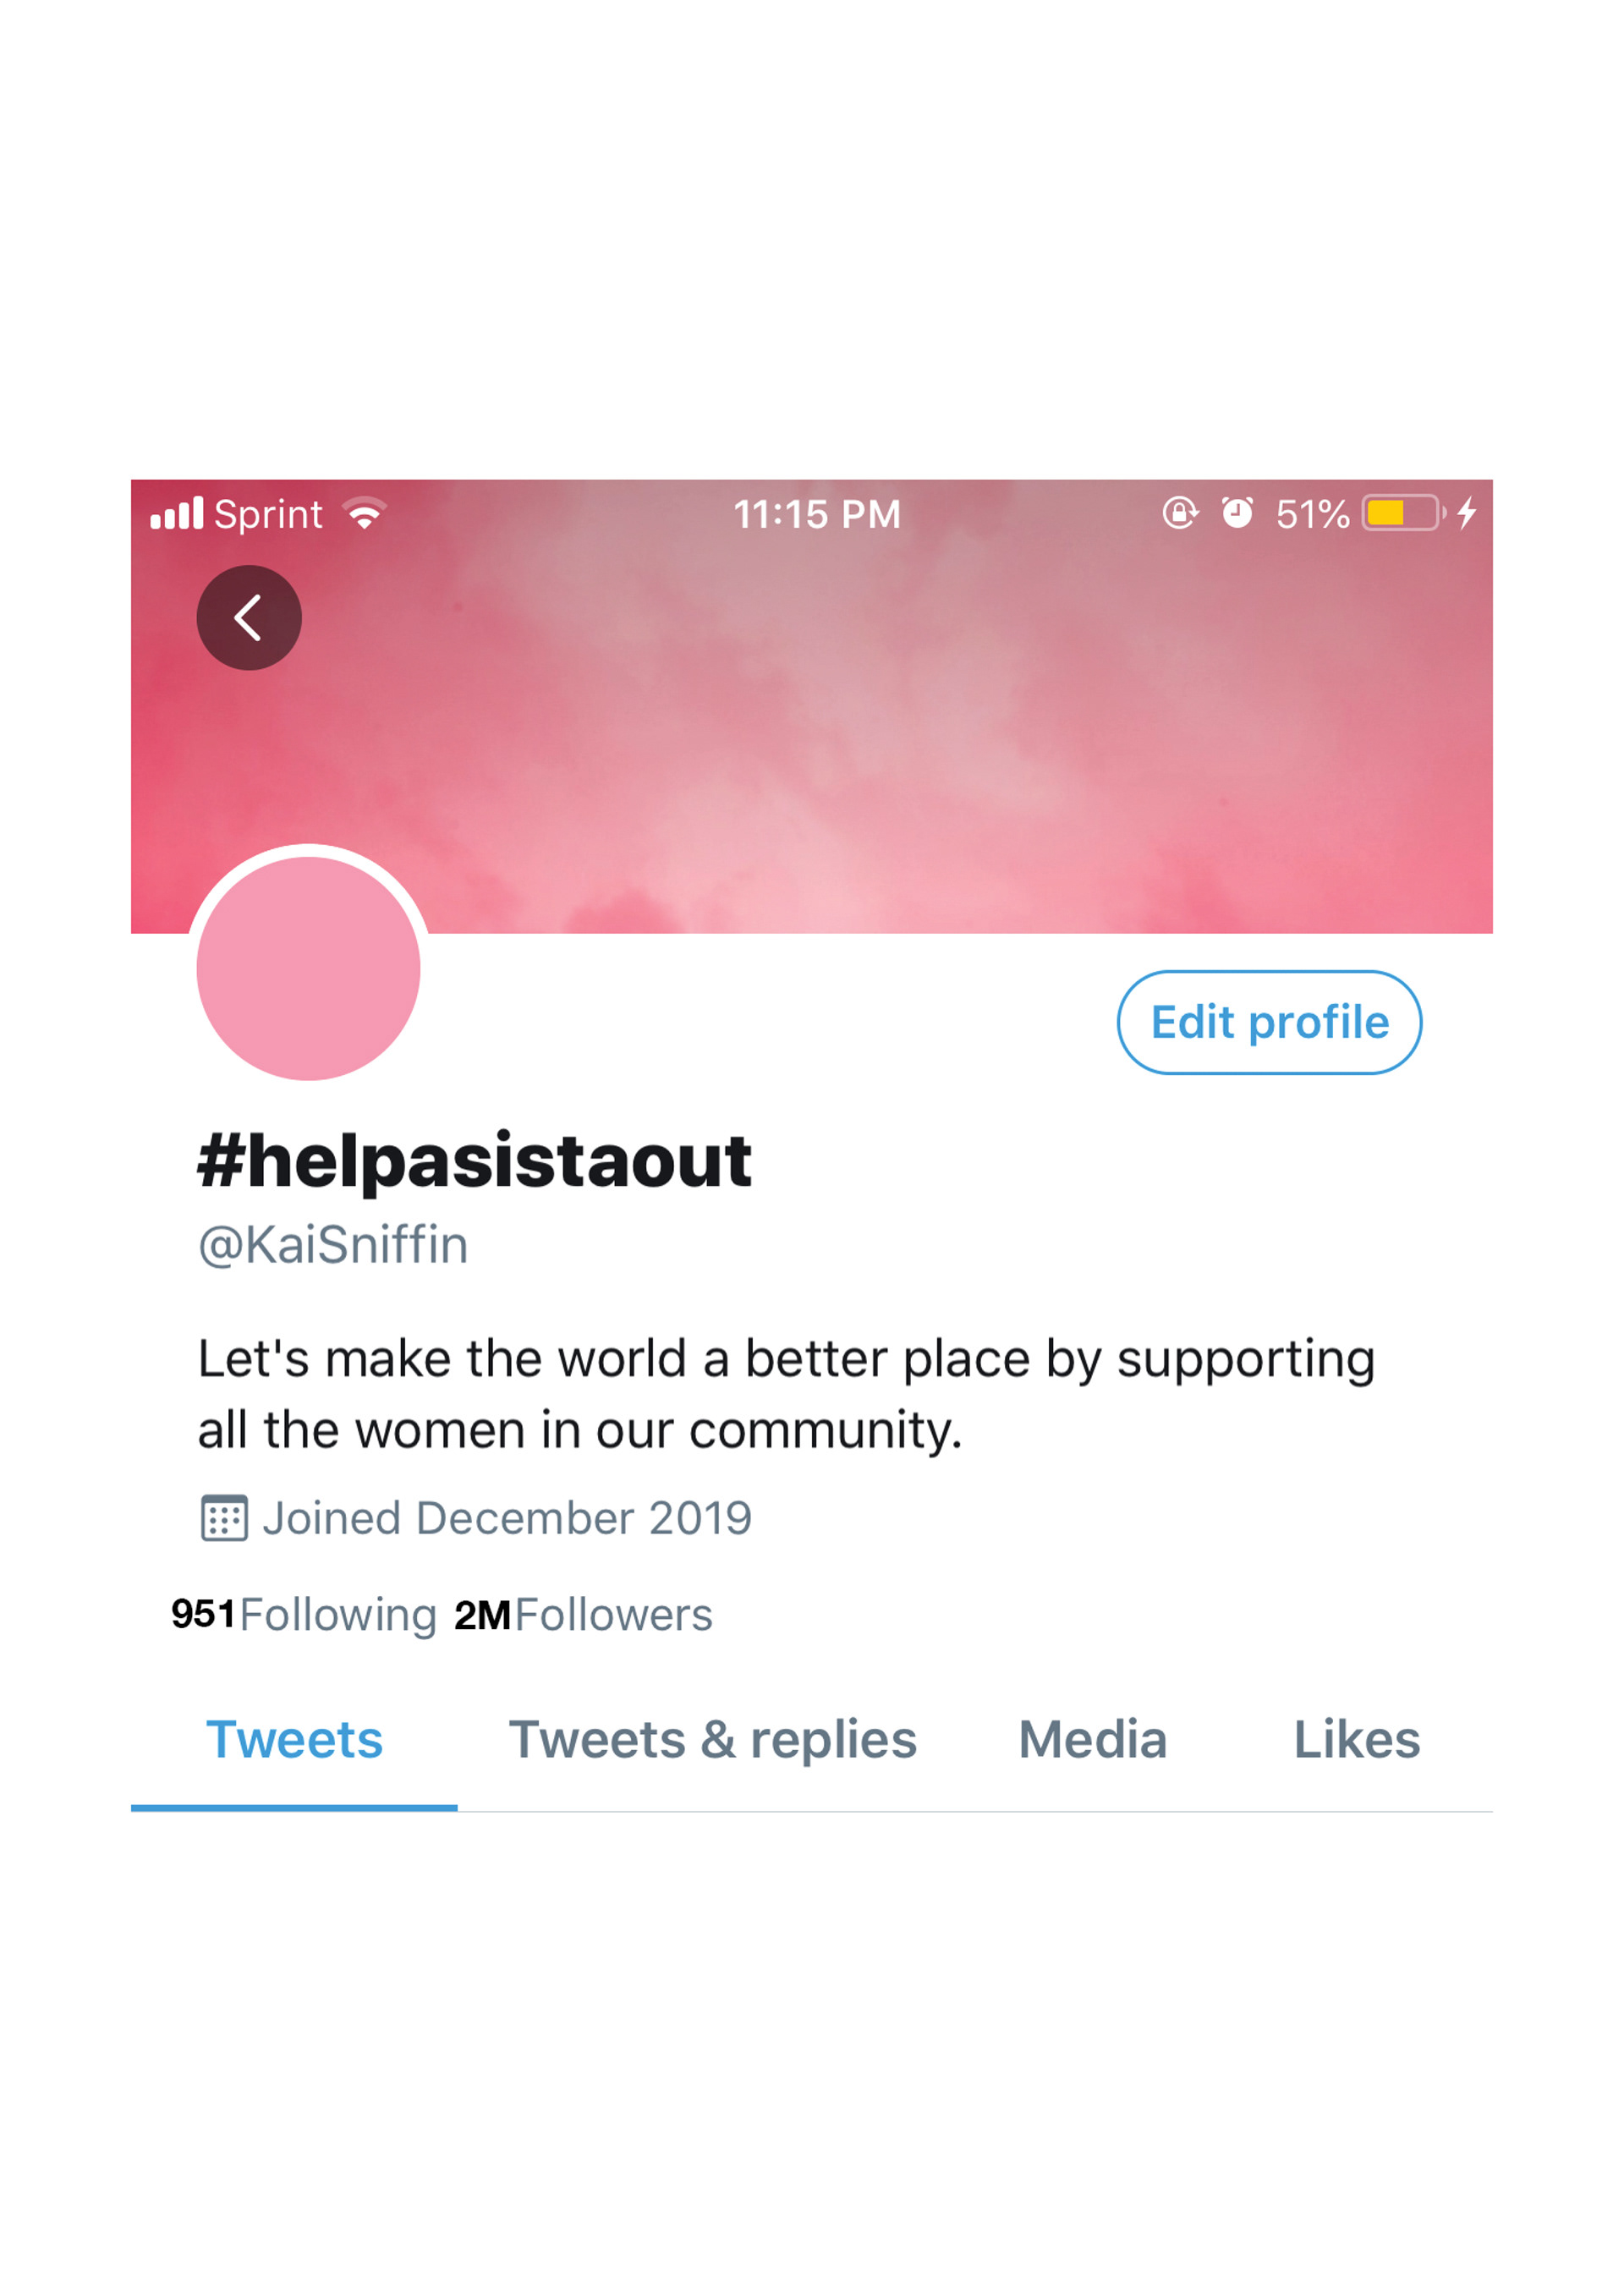Tap the rotation lock status icon

coord(1180,513)
